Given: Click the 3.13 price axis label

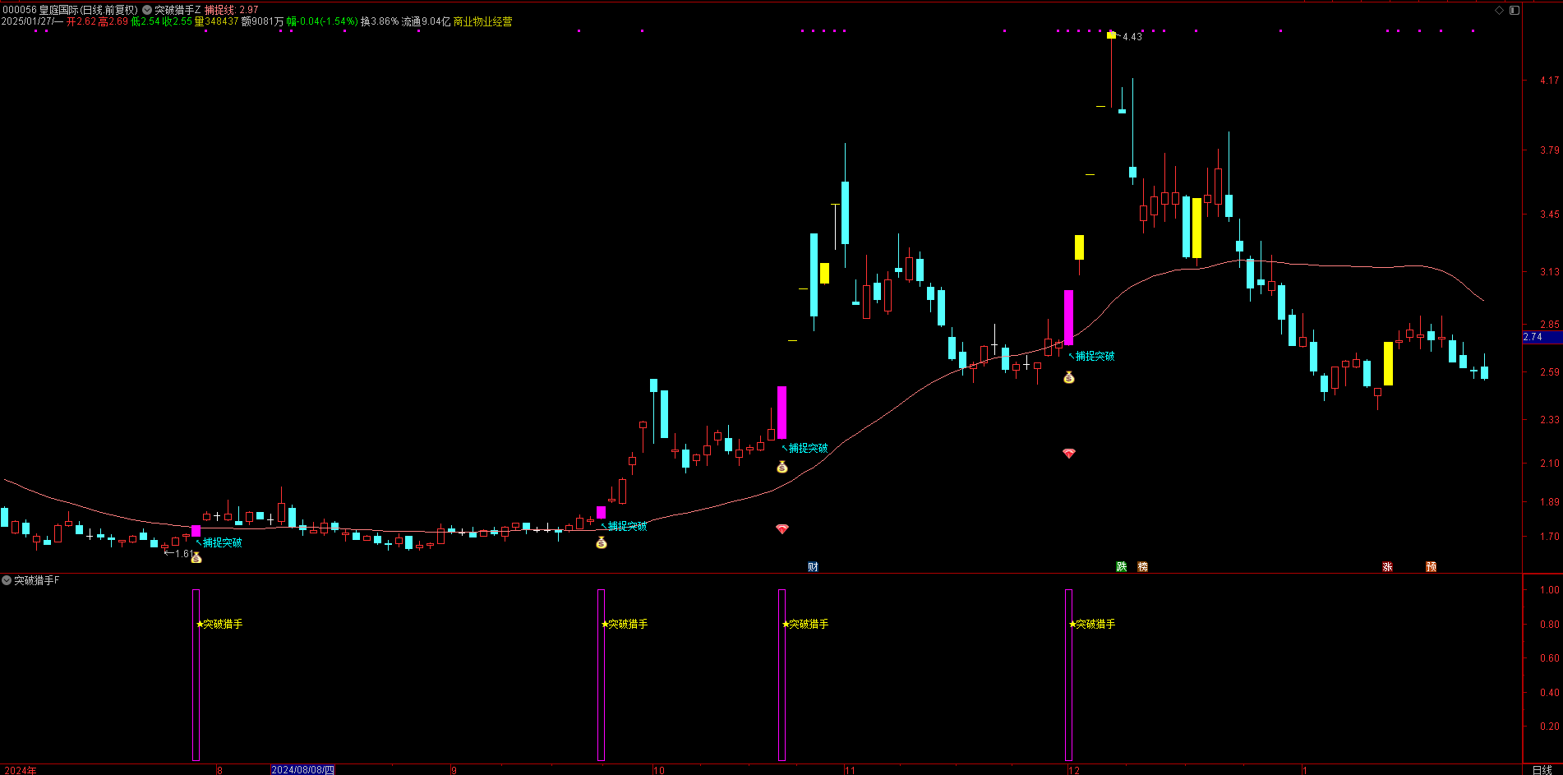Looking at the screenshot, I should [x=1550, y=271].
